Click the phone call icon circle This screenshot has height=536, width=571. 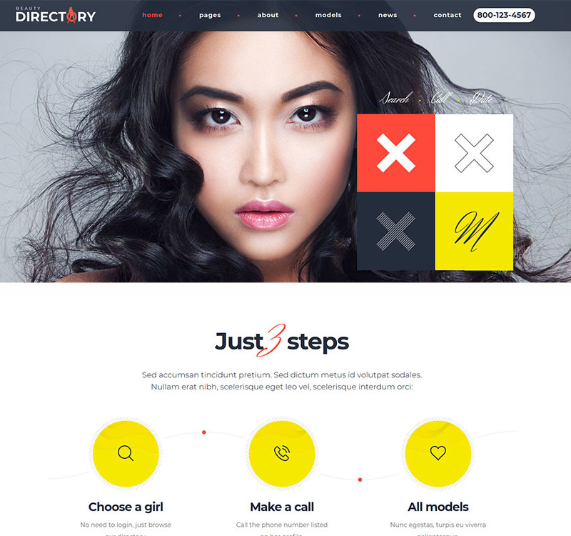(282, 453)
